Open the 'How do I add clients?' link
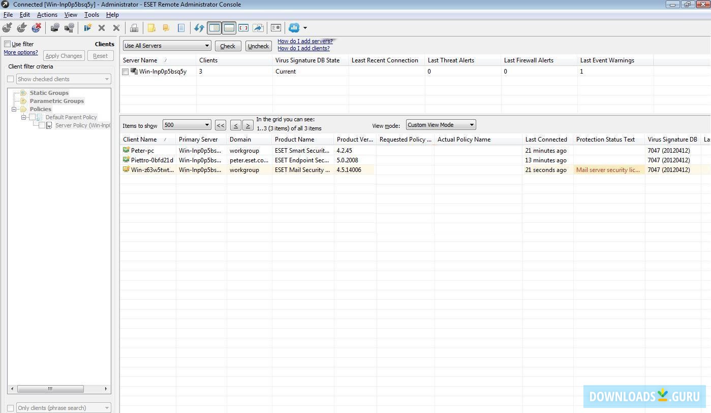This screenshot has height=413, width=711. click(303, 49)
